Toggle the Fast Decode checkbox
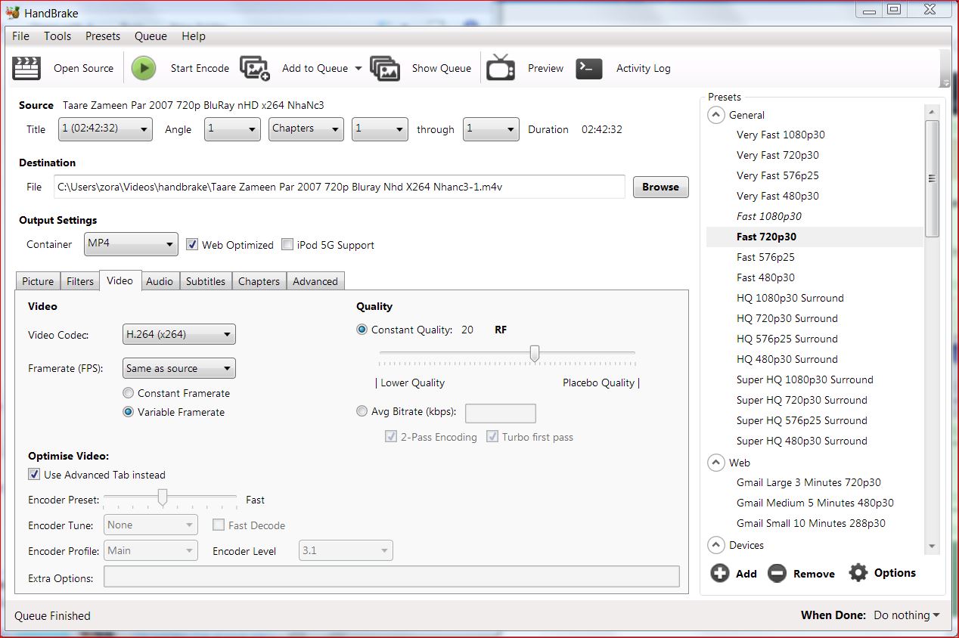The height and width of the screenshot is (638, 959). click(219, 525)
